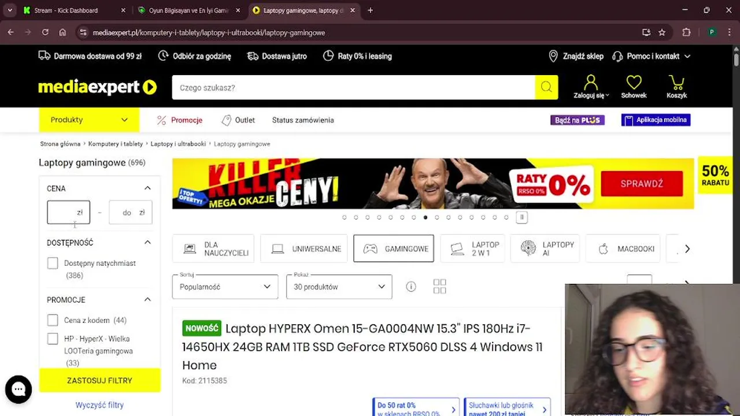Open the Sortuj Popularność dropdown

(x=225, y=287)
